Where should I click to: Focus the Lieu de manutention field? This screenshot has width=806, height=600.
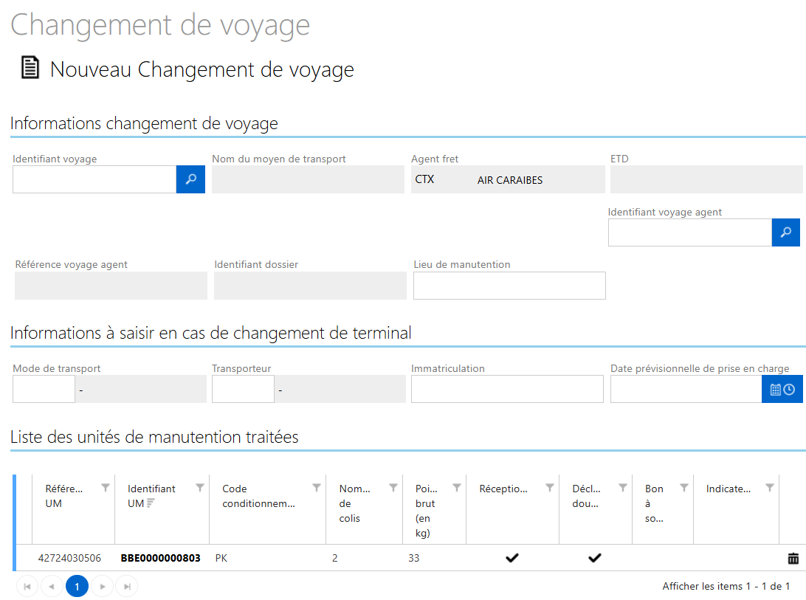tap(509, 286)
